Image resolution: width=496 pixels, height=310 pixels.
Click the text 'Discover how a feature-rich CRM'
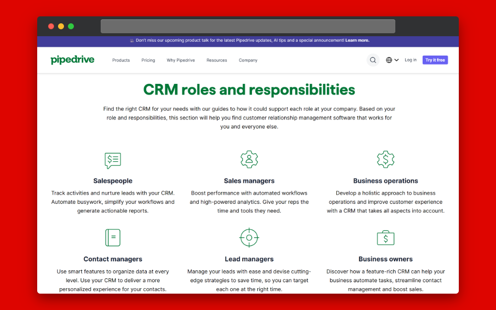(368, 271)
